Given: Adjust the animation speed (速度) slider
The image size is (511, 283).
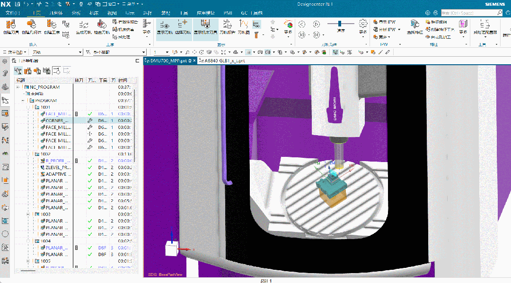Looking at the screenshot, I should 341,24.
